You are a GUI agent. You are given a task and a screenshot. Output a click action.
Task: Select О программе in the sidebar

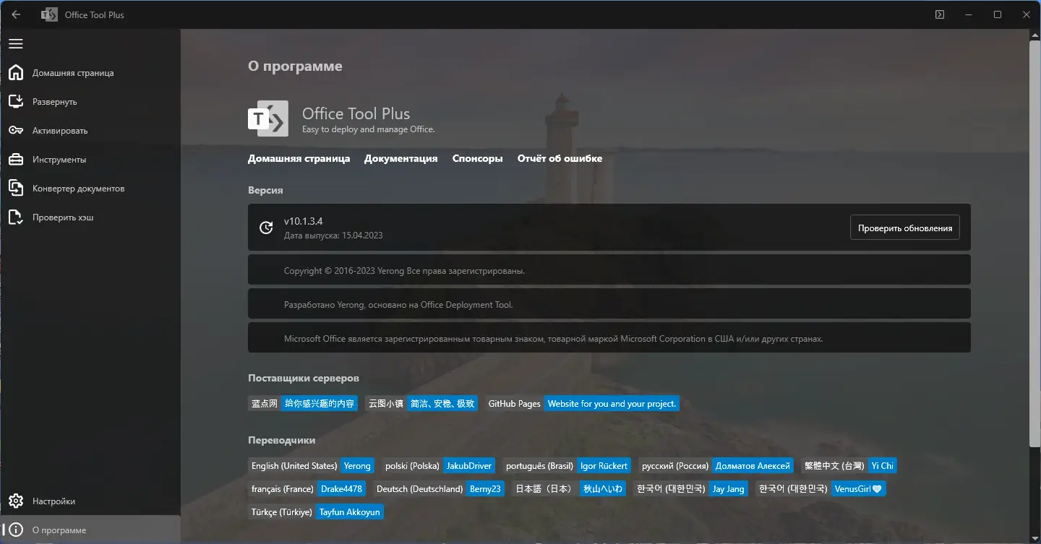pos(90,530)
